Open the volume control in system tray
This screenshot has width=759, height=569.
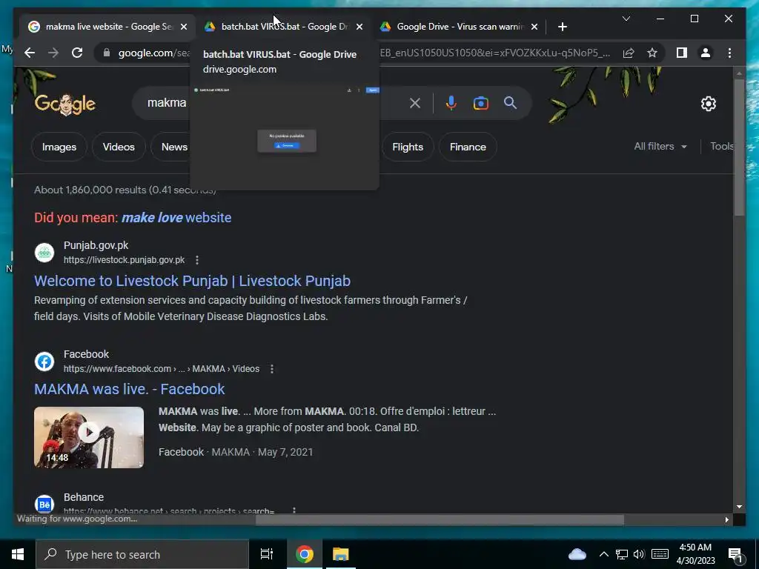[x=639, y=554]
